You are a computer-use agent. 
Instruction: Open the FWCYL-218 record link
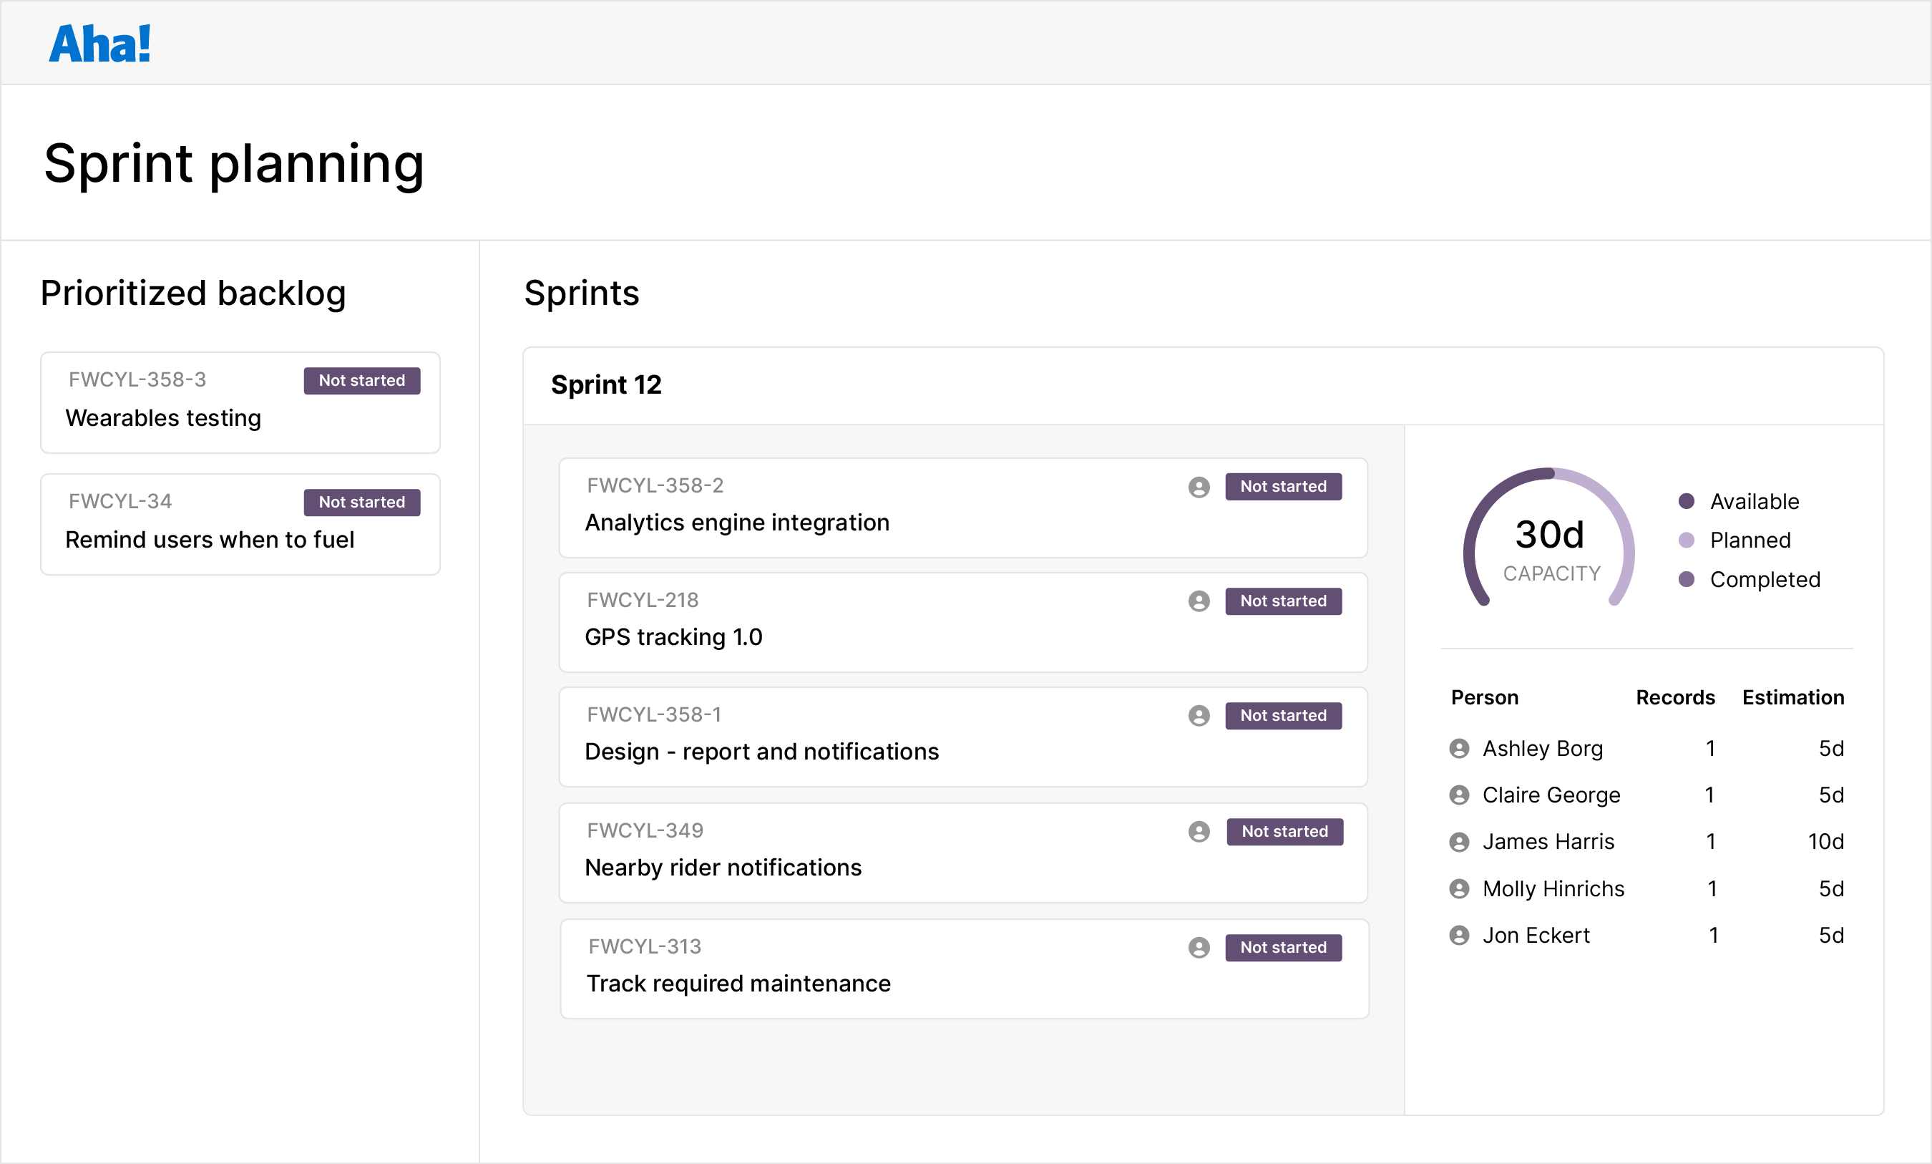pyautogui.click(x=642, y=600)
